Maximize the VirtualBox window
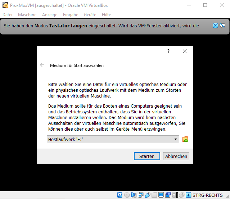The image size is (230, 199). [205, 5]
